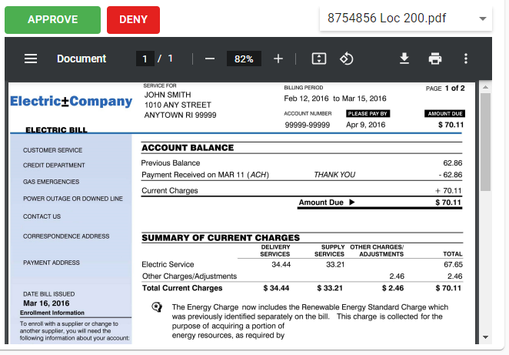Click POWER OUTAGE OR DOWNED LINE text
Screen dimensions: 509x355
73,199
